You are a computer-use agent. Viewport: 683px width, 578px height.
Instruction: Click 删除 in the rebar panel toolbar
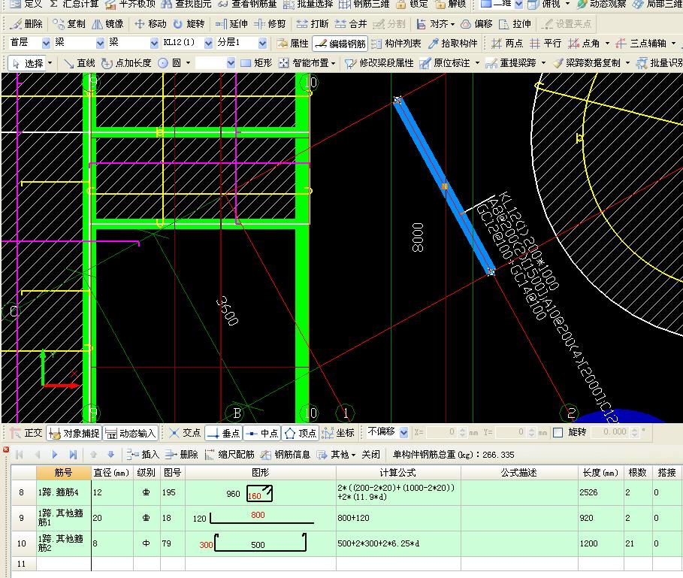[182, 455]
